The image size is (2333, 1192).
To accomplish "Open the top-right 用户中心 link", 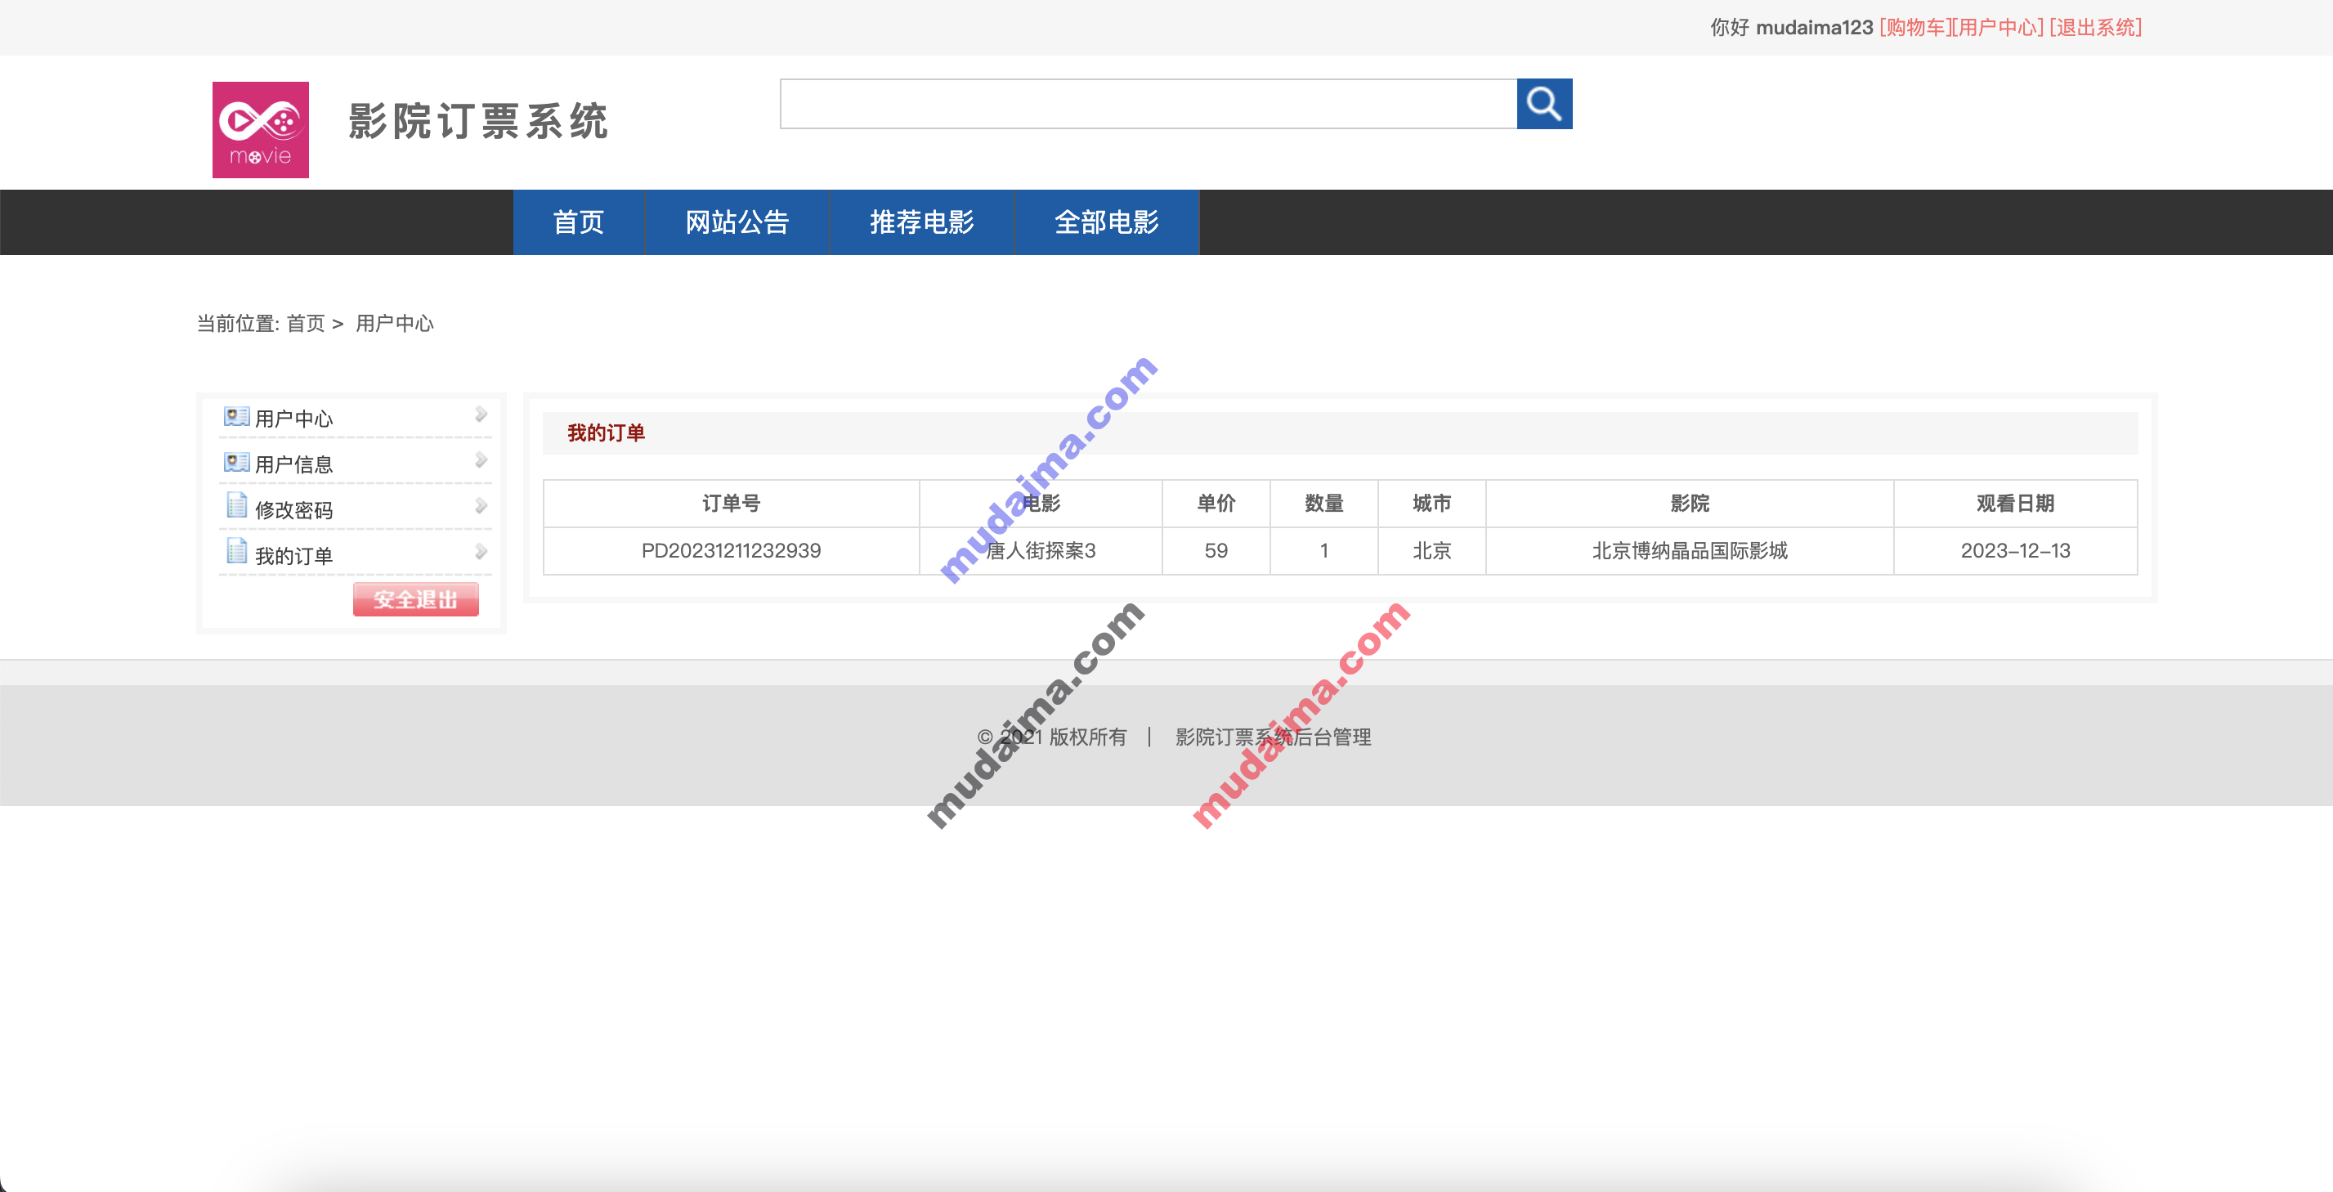I will point(1999,27).
